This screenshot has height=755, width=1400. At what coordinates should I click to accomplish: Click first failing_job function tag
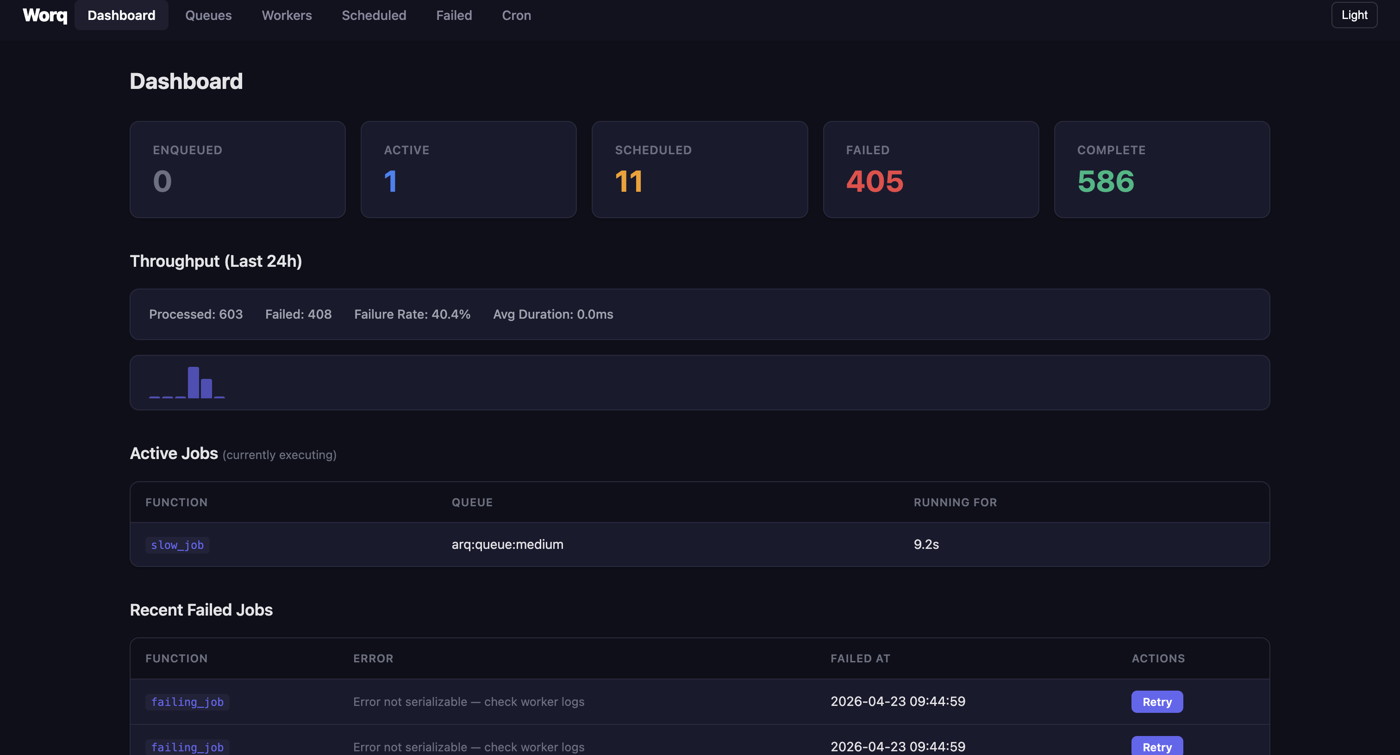point(187,702)
